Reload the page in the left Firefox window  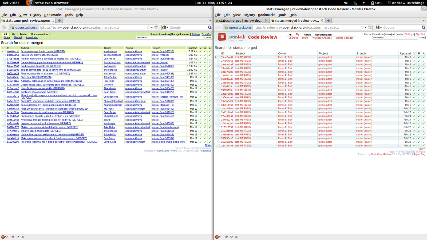tap(156, 27)
